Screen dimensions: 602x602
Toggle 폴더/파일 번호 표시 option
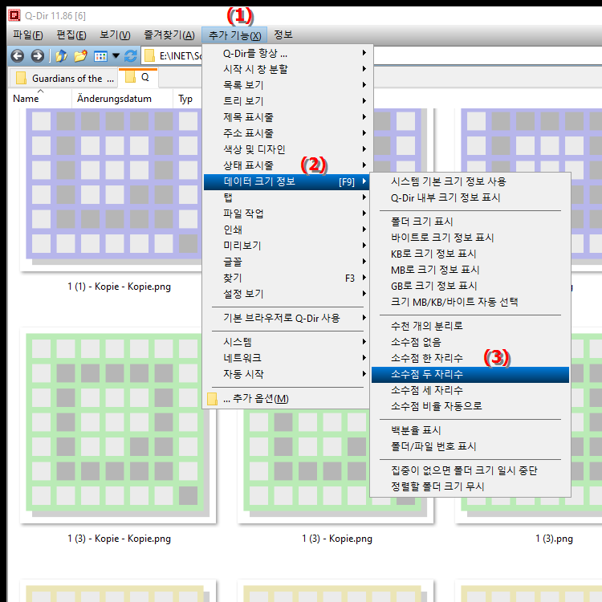[x=470, y=446]
